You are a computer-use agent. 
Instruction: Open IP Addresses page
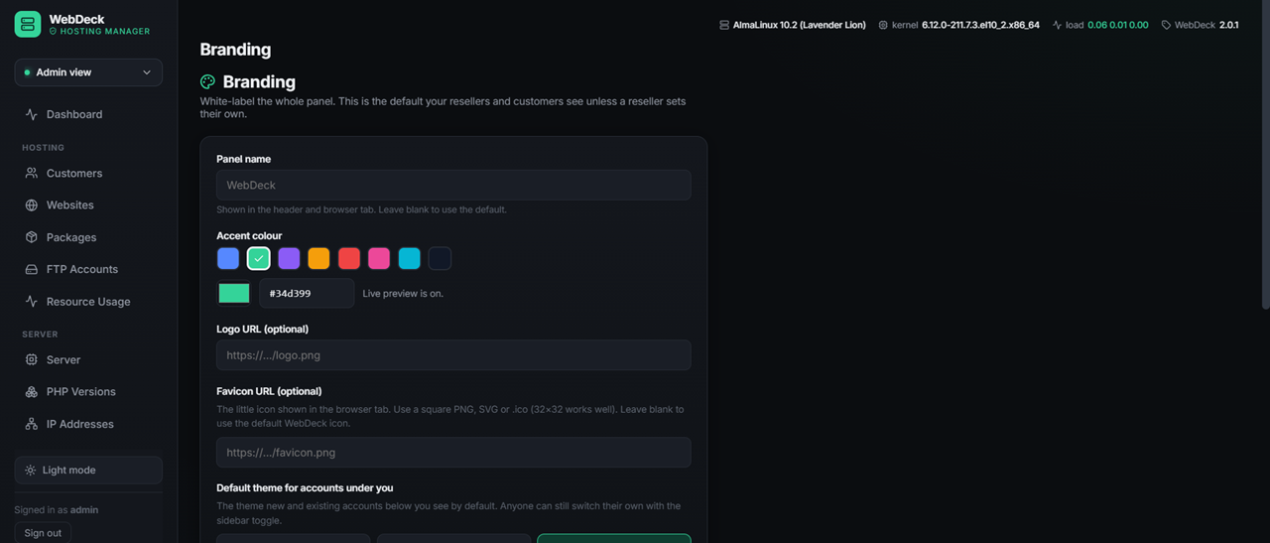[x=88, y=424]
